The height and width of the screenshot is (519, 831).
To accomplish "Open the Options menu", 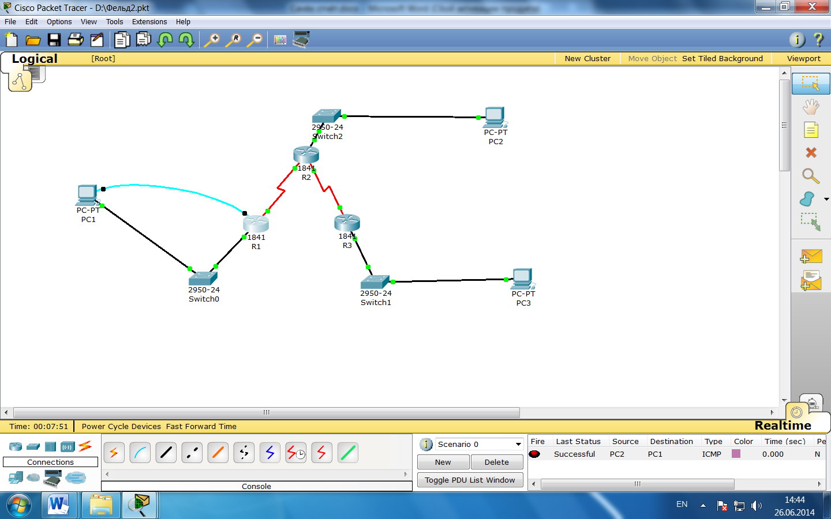I will coord(59,22).
